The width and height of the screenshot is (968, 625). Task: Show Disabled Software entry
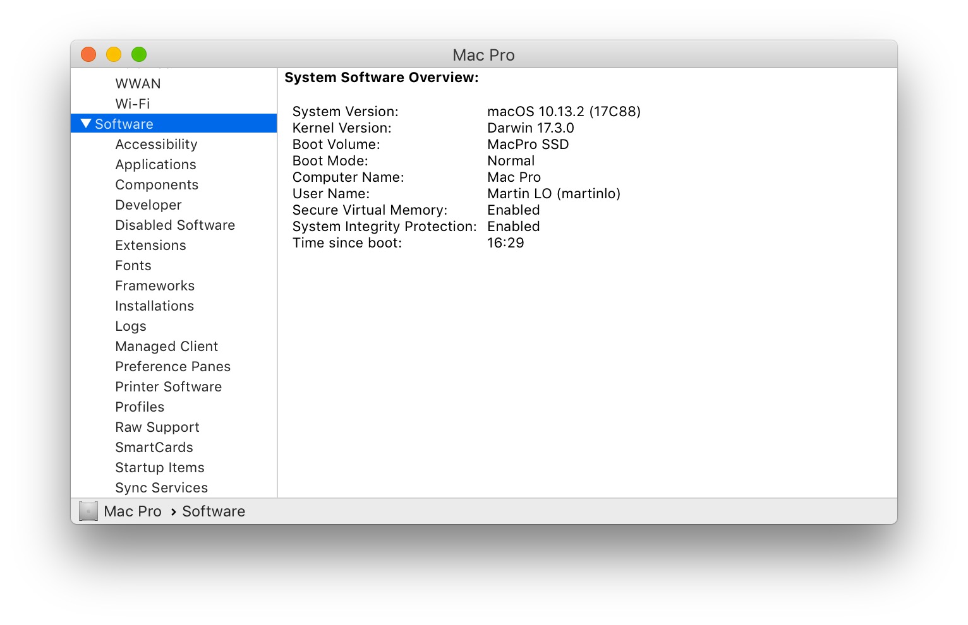click(x=175, y=225)
